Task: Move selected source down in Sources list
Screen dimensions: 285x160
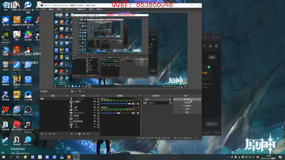Action: click(88, 134)
